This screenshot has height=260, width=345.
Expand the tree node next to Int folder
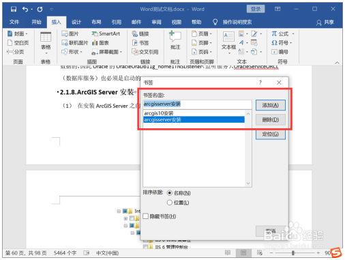click(119, 211)
